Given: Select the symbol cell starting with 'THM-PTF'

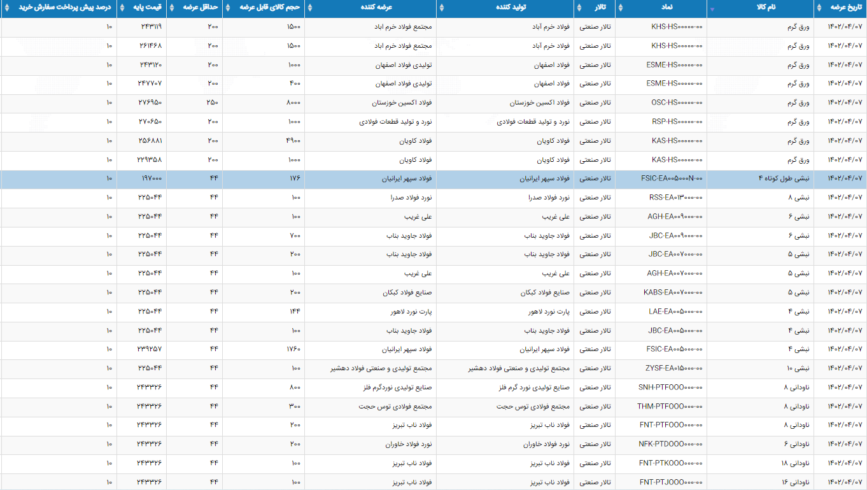Looking at the screenshot, I should click(670, 407).
